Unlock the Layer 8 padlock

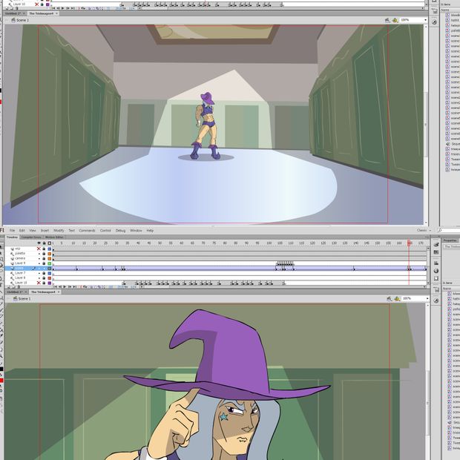pos(44,278)
